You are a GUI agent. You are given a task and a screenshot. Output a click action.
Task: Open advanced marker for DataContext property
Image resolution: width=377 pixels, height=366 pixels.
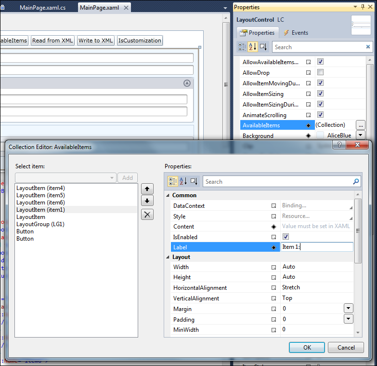273,205
